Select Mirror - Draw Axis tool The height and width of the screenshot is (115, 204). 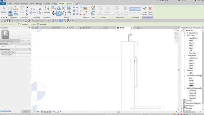[69, 8]
